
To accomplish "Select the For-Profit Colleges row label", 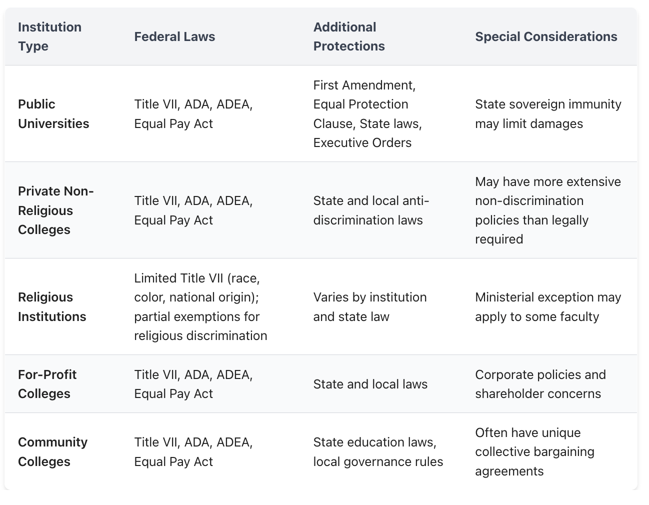I will tap(47, 384).
